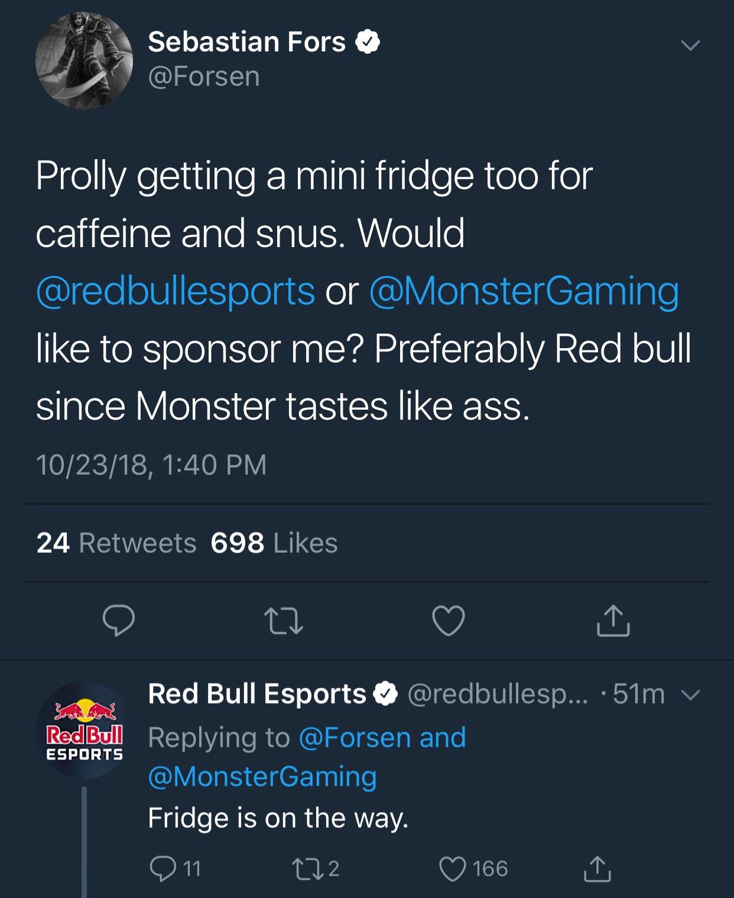Expand options chevron on Red Bull reply

point(691,695)
